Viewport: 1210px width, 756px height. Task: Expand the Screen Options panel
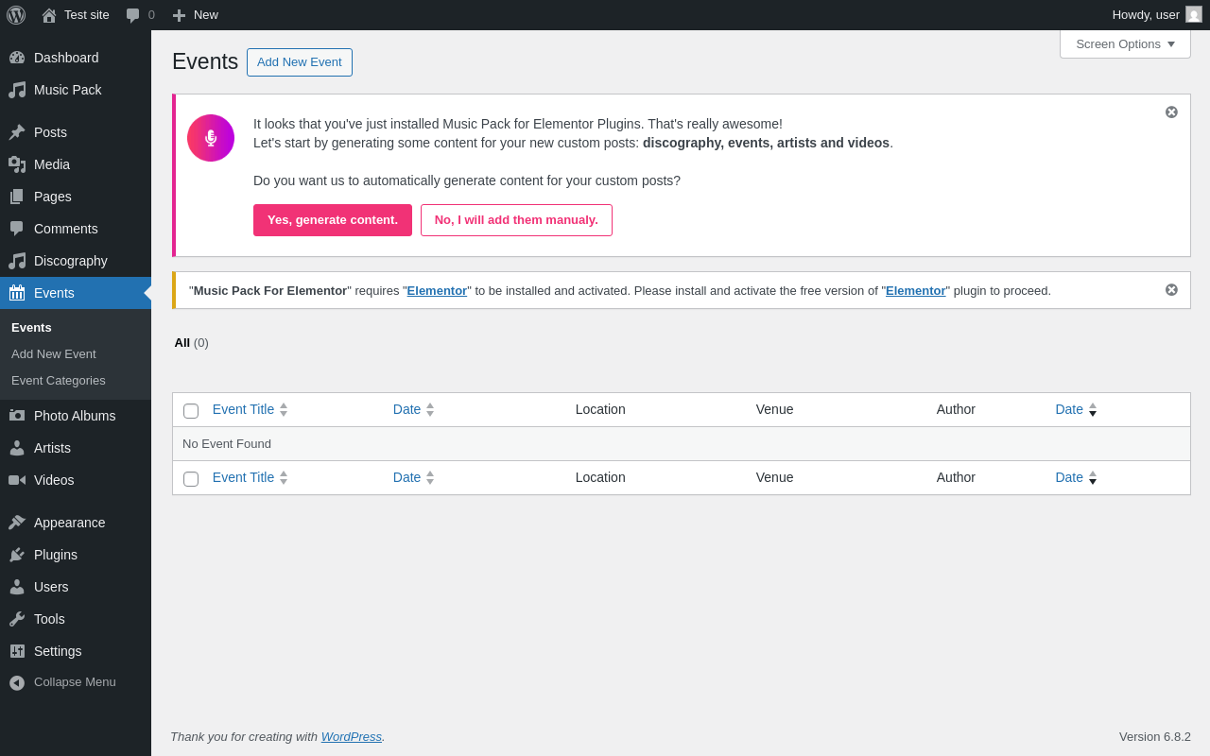[1125, 43]
